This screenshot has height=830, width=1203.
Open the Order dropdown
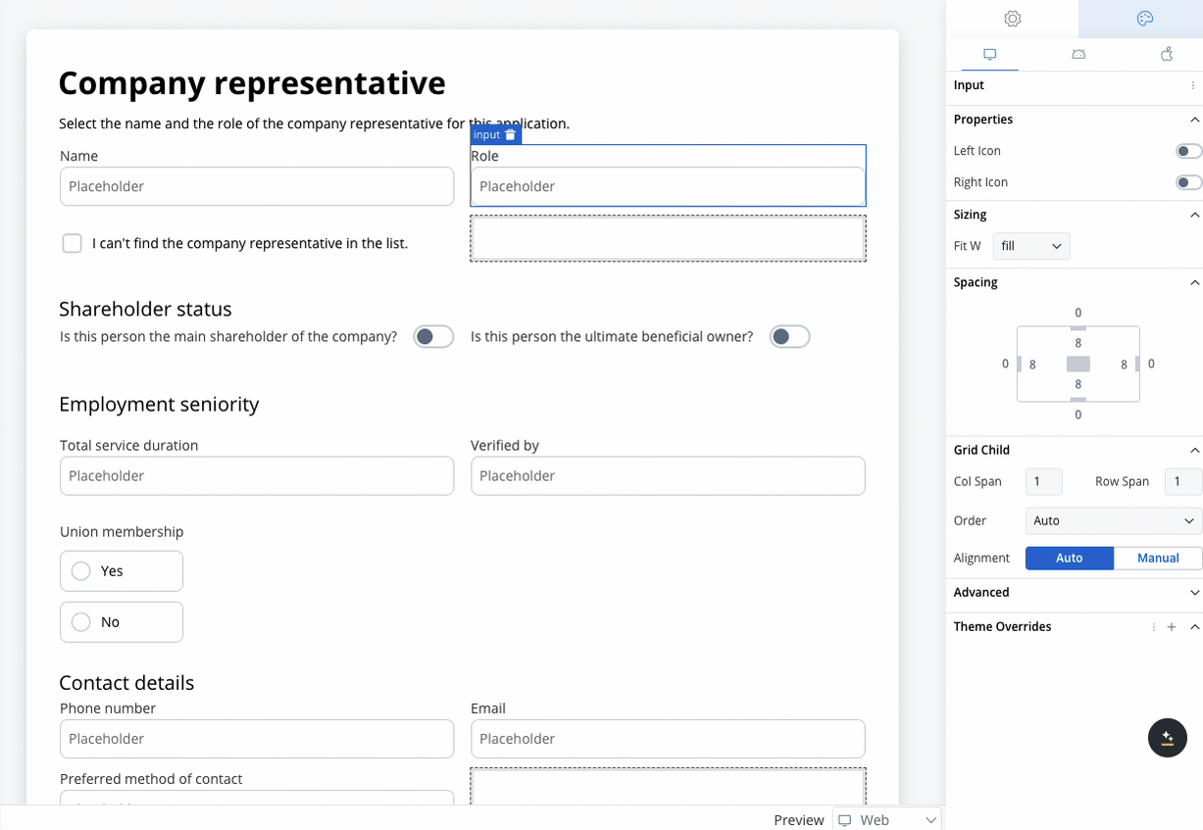(x=1114, y=520)
